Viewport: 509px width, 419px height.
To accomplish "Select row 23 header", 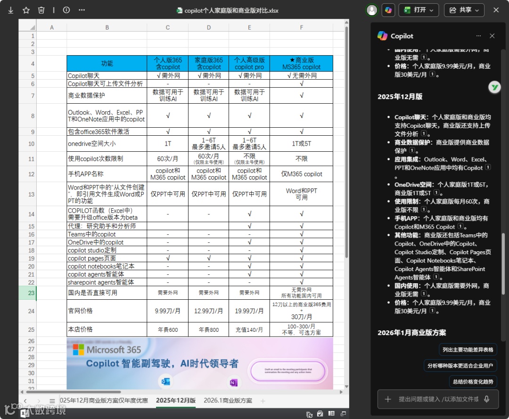I will pos(28,293).
